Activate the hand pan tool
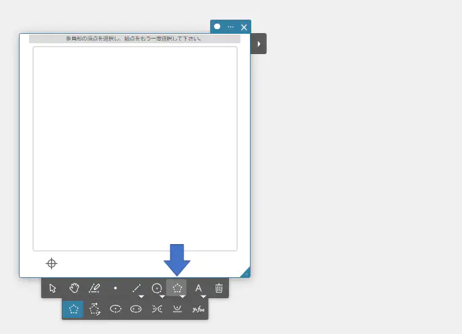Screen dimensions: 462x334 [x=74, y=288]
